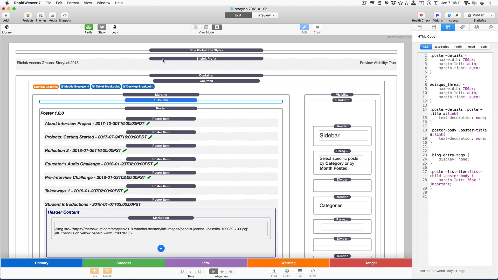Click the Themes toolbar icon
The image size is (498, 280).
click(x=41, y=15)
